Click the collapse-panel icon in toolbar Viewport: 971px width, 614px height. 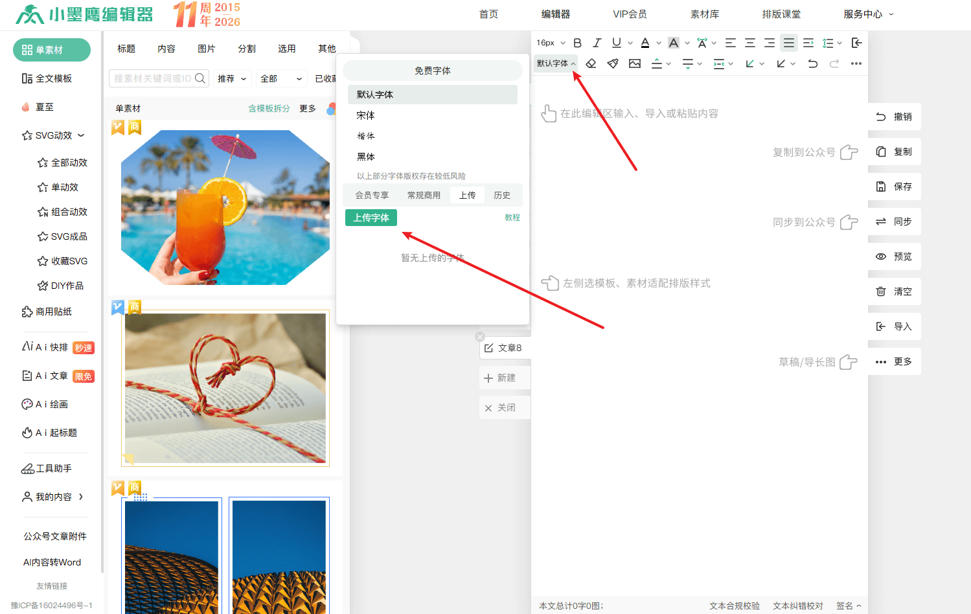(856, 43)
